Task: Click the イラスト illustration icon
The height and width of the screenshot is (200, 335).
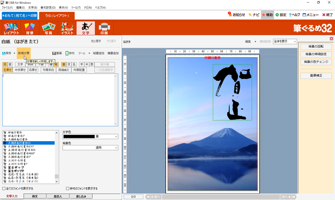Action: tap(67, 29)
